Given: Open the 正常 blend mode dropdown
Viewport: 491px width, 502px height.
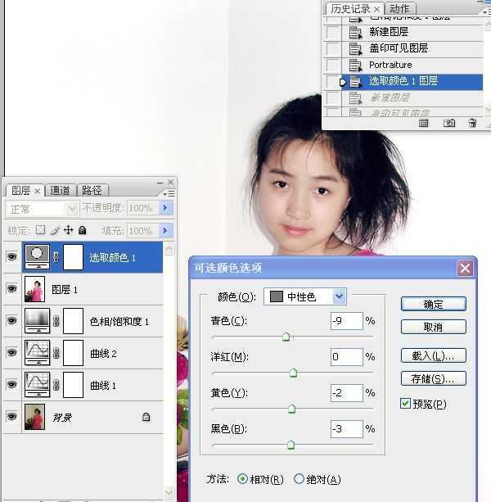Looking at the screenshot, I should click(42, 208).
